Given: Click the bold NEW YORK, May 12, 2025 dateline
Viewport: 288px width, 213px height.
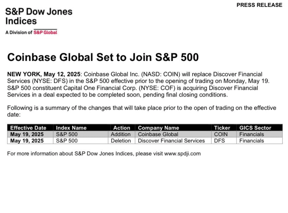Looking at the screenshot, I should 44,74.
